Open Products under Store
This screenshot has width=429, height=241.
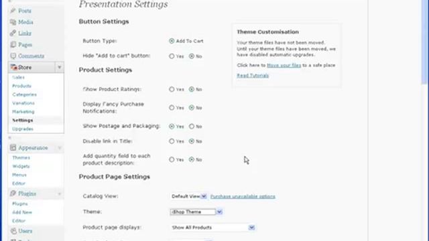click(x=21, y=86)
